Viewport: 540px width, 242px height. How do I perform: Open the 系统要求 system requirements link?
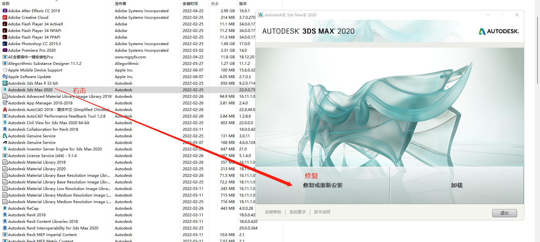(298, 212)
